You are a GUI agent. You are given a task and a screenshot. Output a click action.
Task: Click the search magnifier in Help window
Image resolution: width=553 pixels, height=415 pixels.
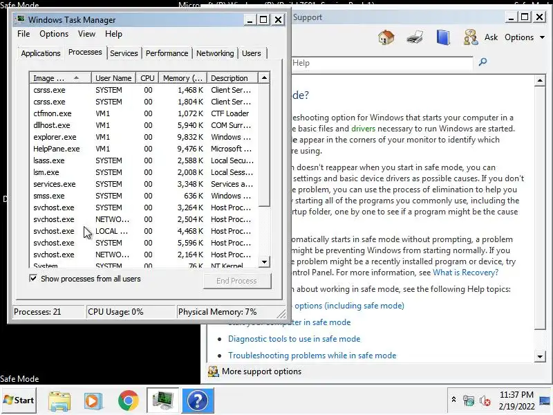point(482,62)
